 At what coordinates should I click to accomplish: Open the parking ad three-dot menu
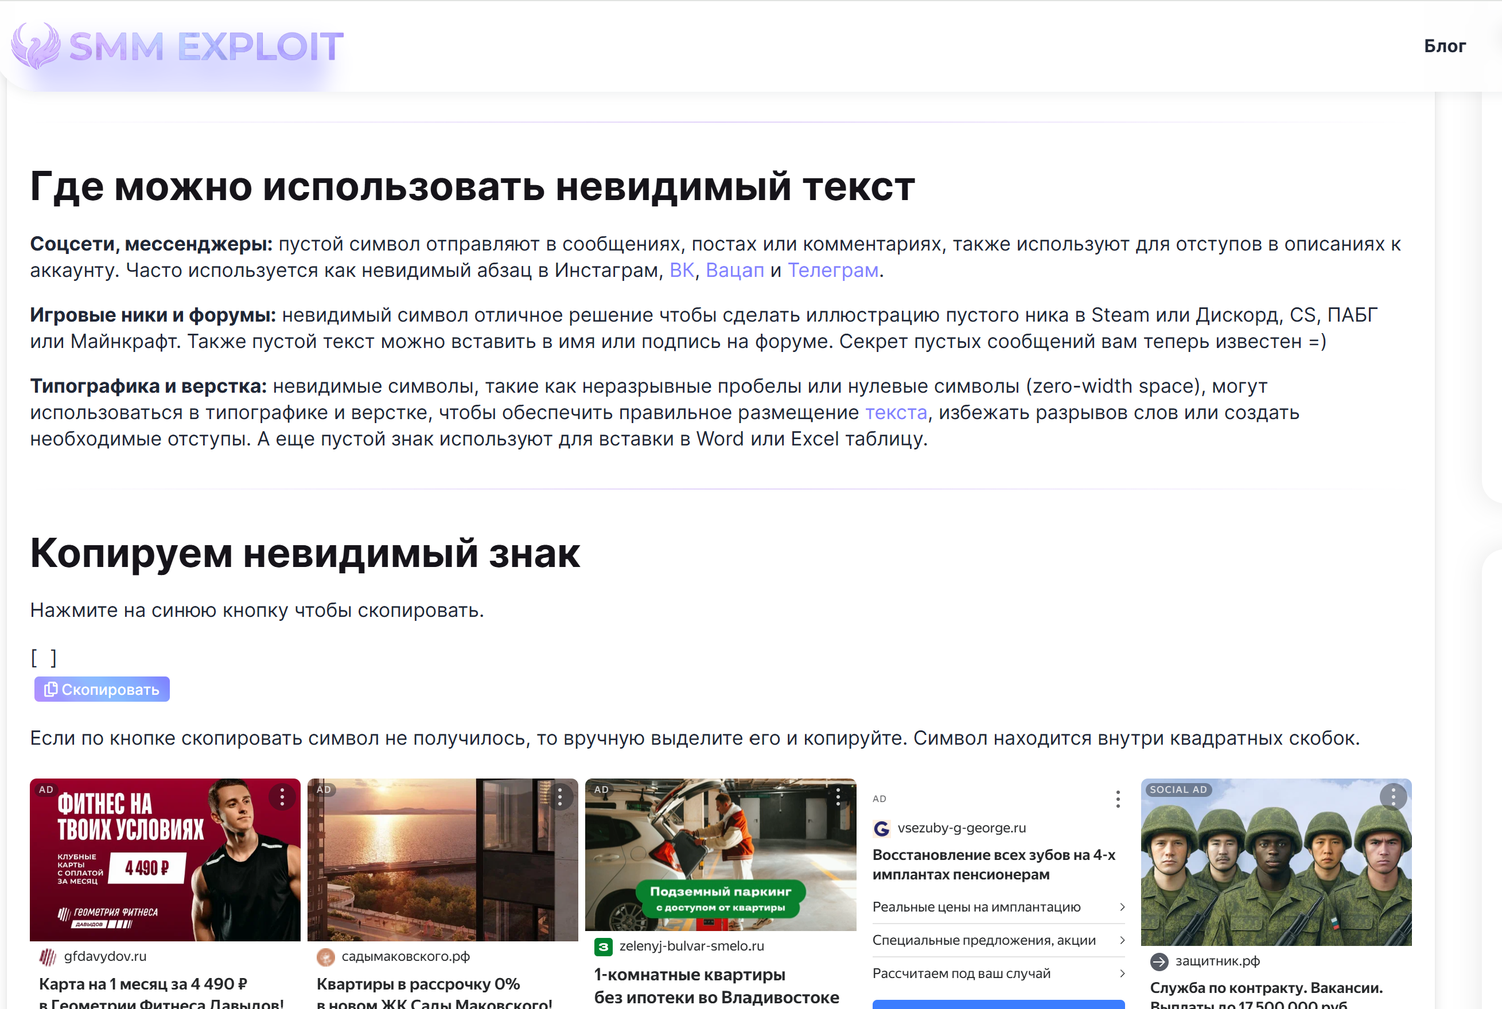tap(838, 797)
